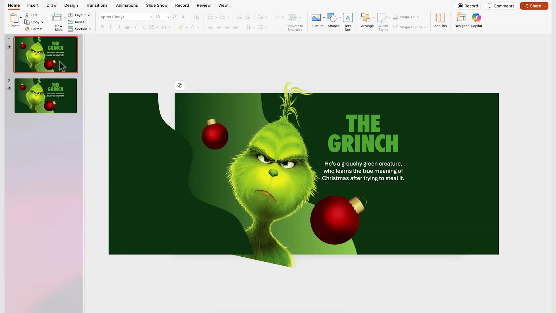Click the Copy icon
This screenshot has width=556, height=313.
click(x=27, y=22)
